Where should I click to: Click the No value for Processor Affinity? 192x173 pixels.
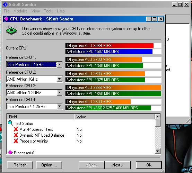pyautogui.click(x=79, y=141)
